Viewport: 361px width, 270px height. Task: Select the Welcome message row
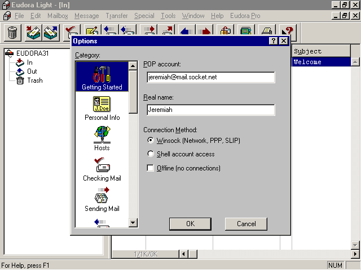click(321, 62)
